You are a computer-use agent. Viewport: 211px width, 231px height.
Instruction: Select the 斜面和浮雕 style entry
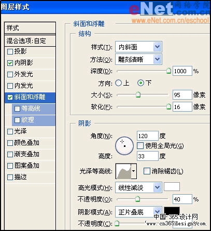(x=30, y=97)
